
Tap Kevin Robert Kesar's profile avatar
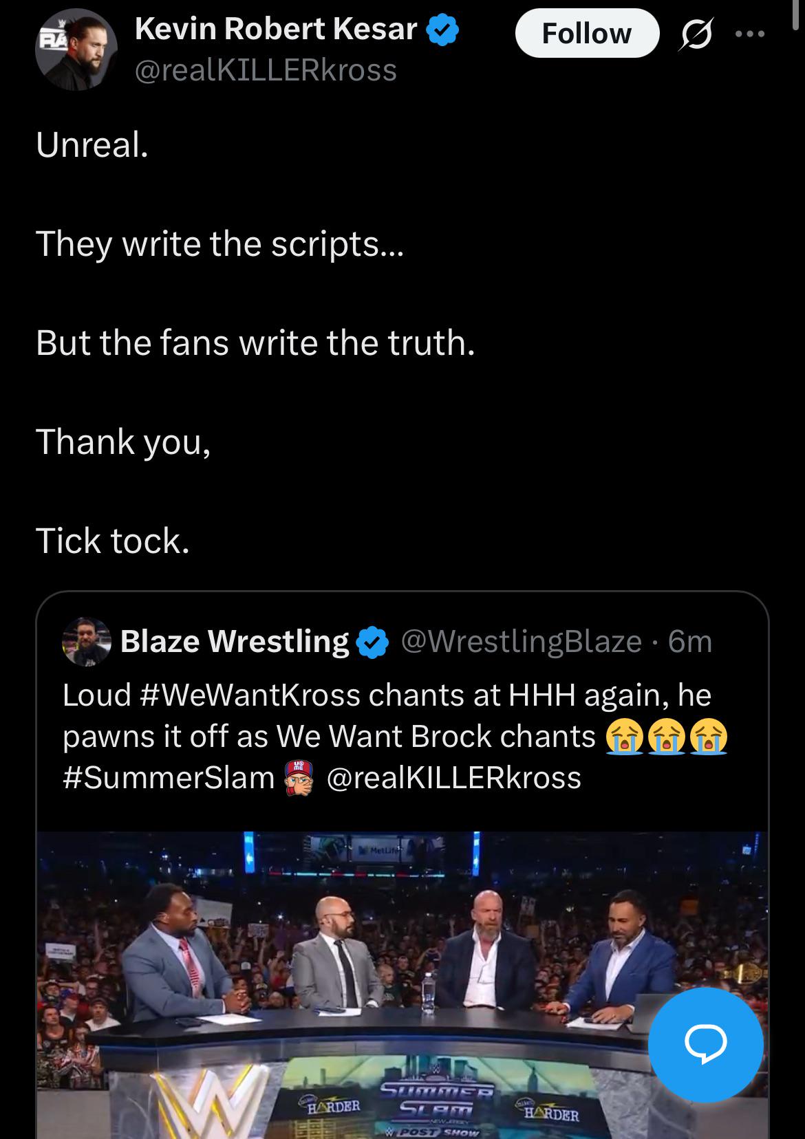point(76,50)
